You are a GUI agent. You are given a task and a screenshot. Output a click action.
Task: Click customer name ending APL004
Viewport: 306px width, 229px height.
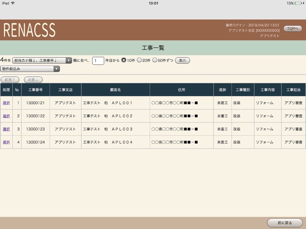pos(108,142)
